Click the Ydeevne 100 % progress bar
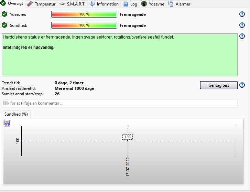This screenshot has height=192, width=250. point(84,14)
